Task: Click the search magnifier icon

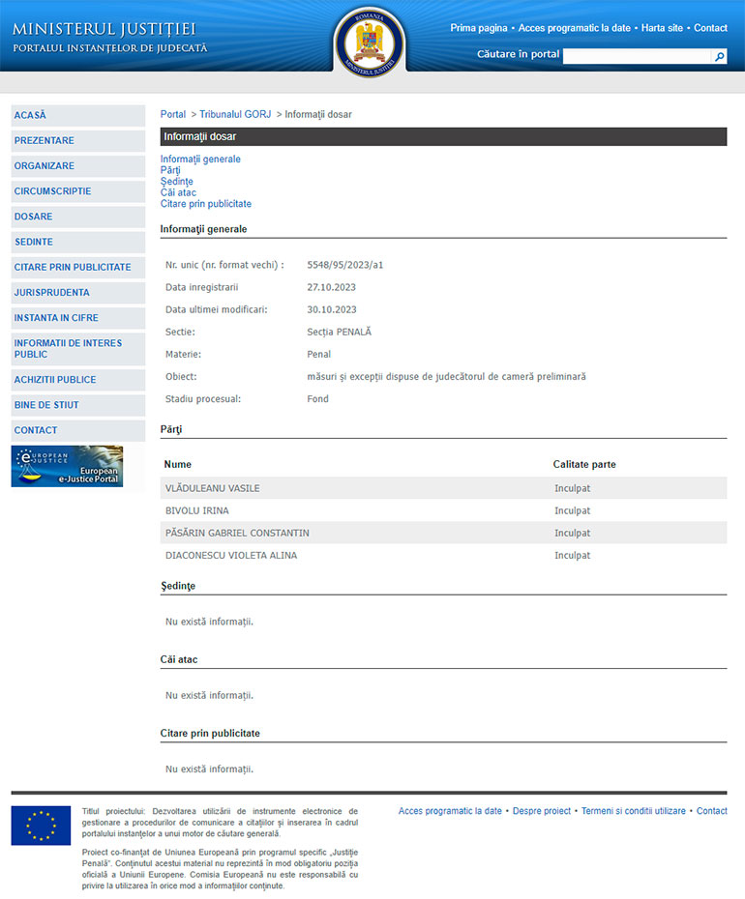Action: (x=719, y=56)
